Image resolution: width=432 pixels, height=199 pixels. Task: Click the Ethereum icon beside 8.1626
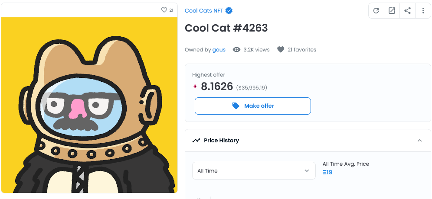point(195,87)
